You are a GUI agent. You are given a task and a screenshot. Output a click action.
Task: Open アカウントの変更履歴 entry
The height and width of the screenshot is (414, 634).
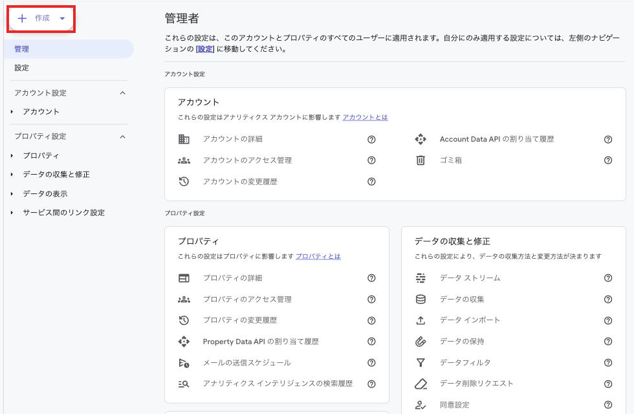click(240, 182)
